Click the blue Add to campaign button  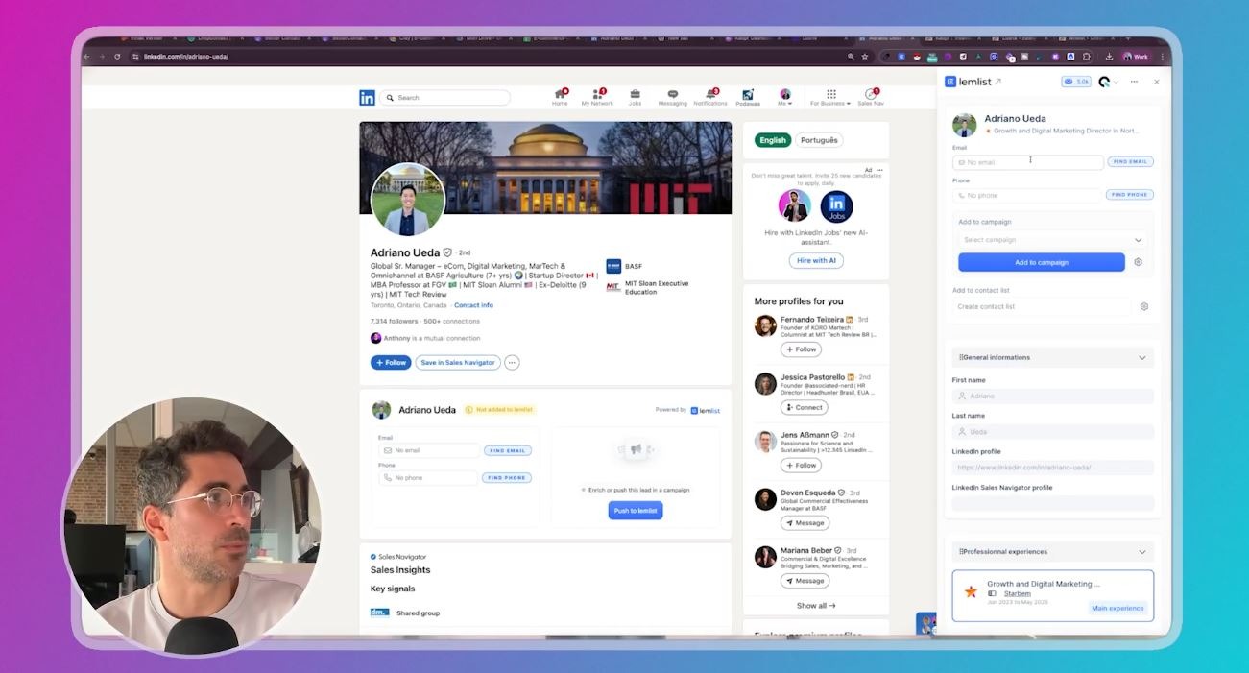tap(1042, 262)
